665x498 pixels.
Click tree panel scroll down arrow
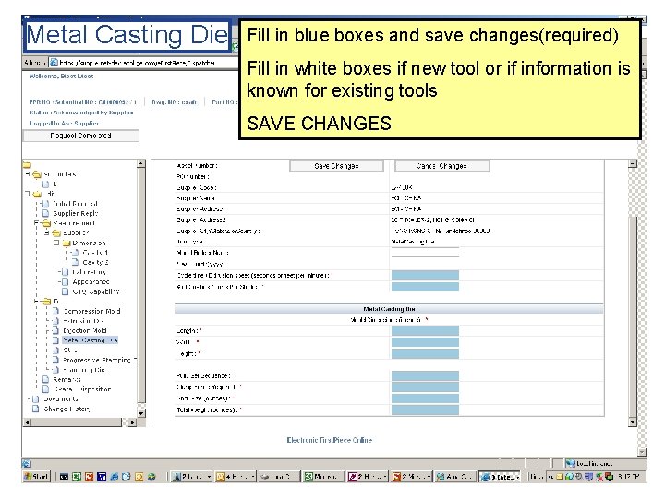[x=141, y=413]
